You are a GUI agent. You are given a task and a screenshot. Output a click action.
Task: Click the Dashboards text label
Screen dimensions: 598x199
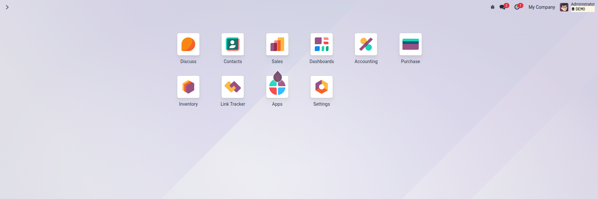[322, 61]
